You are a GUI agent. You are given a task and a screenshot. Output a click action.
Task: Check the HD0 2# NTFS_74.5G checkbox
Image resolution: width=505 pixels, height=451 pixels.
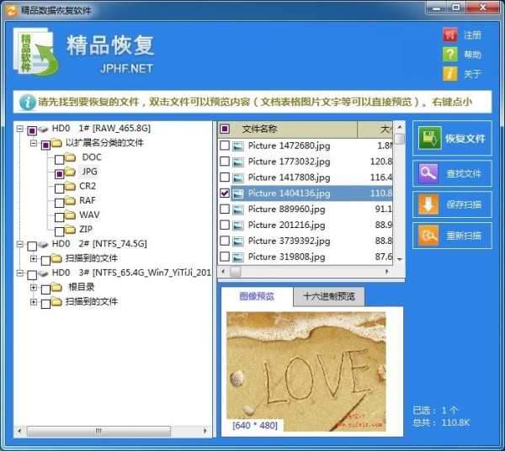coord(32,247)
